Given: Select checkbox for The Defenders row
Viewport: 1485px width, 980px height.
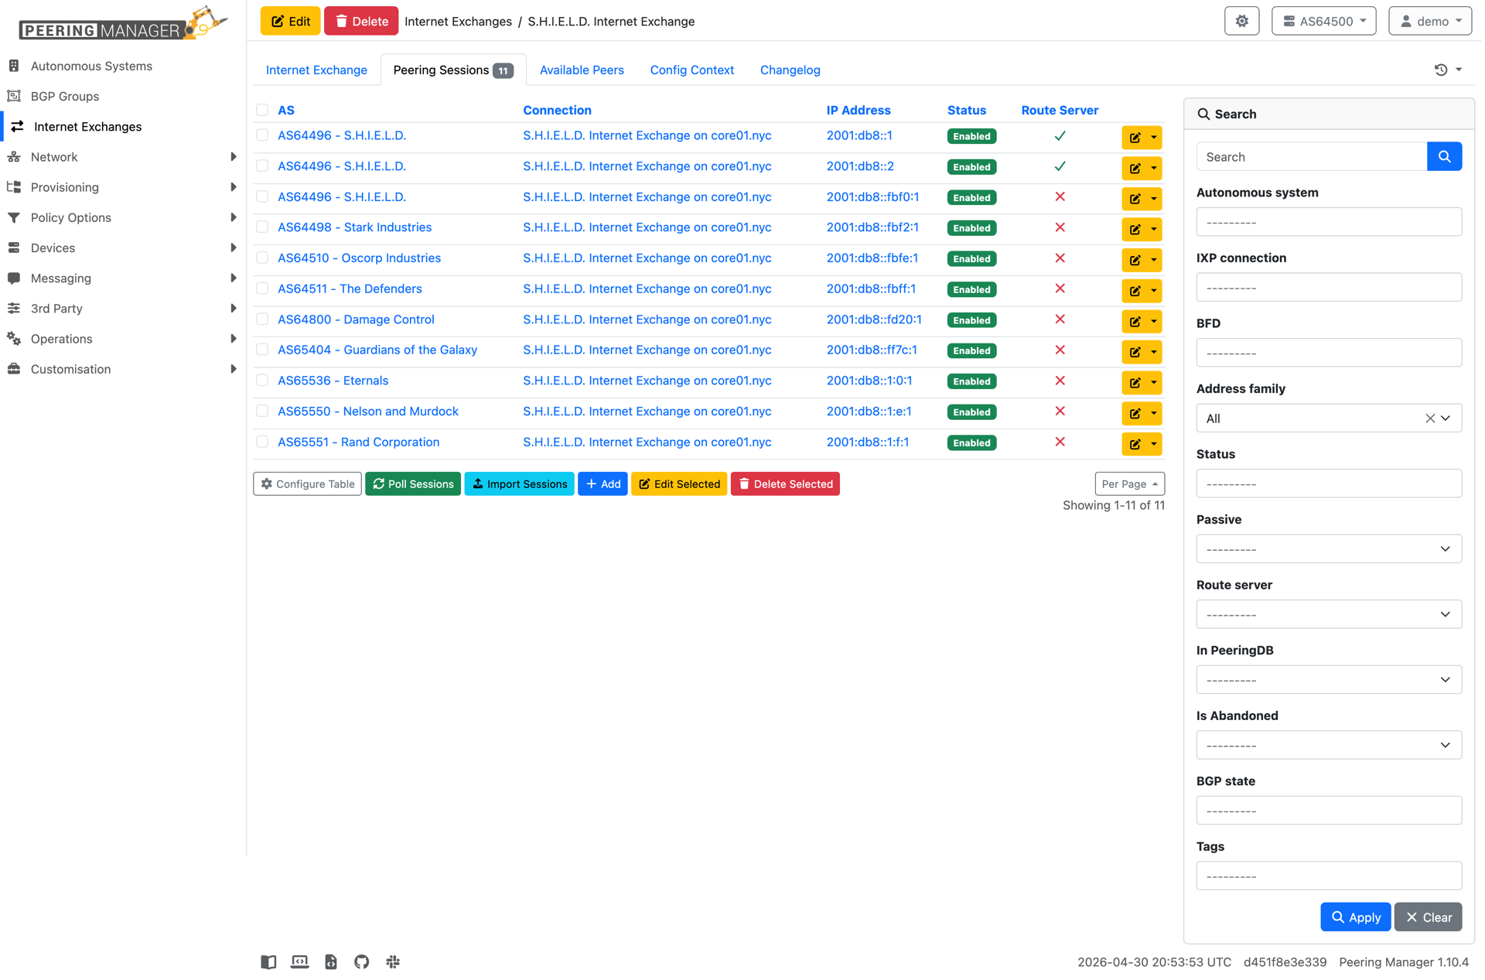Looking at the screenshot, I should tap(262, 289).
